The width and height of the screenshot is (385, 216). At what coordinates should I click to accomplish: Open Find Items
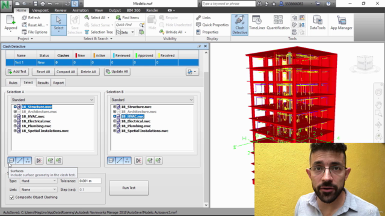click(128, 17)
